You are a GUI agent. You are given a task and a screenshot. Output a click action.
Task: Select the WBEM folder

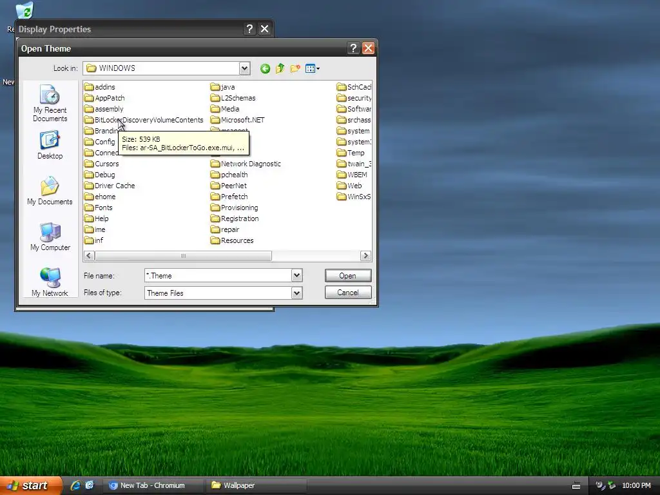pos(353,175)
